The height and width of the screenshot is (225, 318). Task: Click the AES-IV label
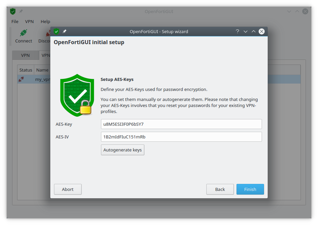coord(62,137)
